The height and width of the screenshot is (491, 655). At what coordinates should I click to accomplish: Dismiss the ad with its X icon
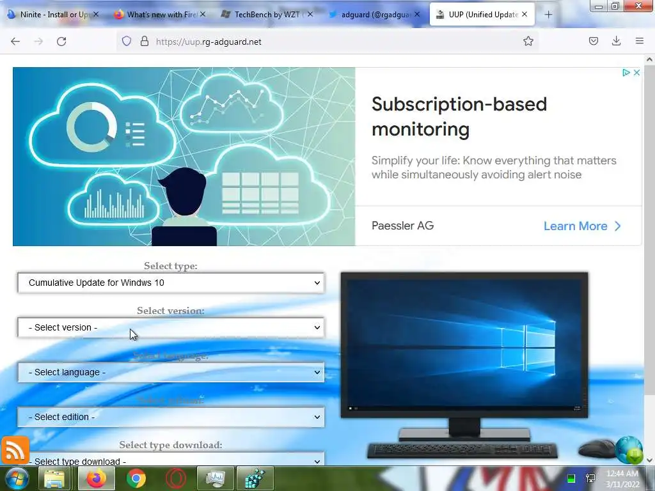point(636,73)
